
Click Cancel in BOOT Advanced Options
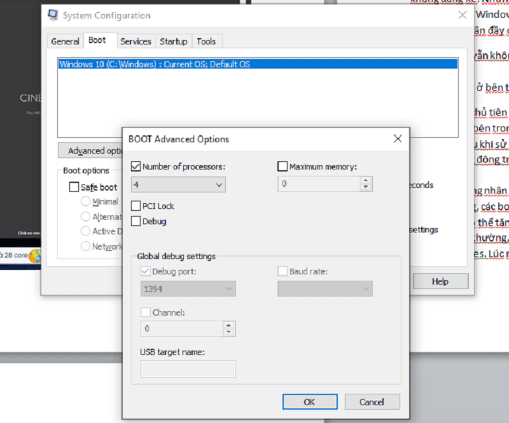point(372,402)
